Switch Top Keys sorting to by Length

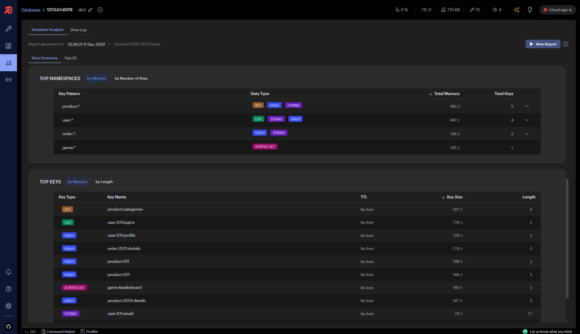(x=104, y=182)
